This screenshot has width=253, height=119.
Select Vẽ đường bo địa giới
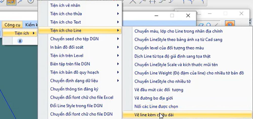188,98
